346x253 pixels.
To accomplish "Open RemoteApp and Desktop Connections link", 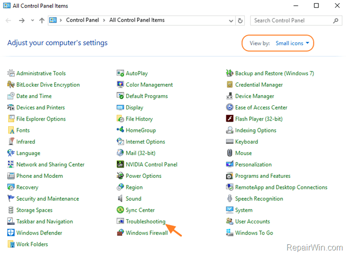I will click(x=281, y=188).
